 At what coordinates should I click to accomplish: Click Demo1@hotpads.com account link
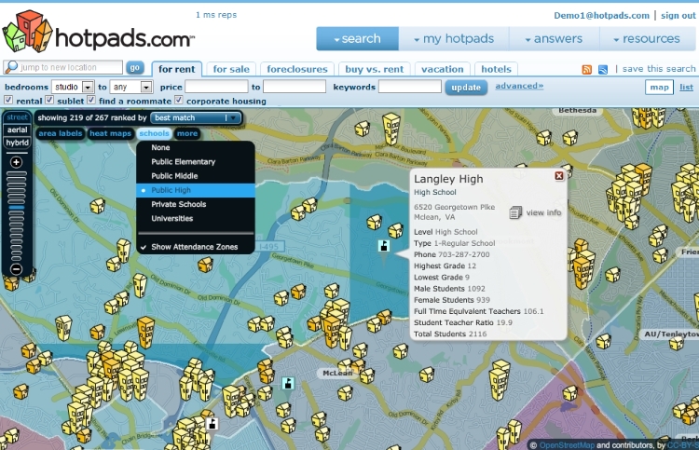(x=601, y=16)
